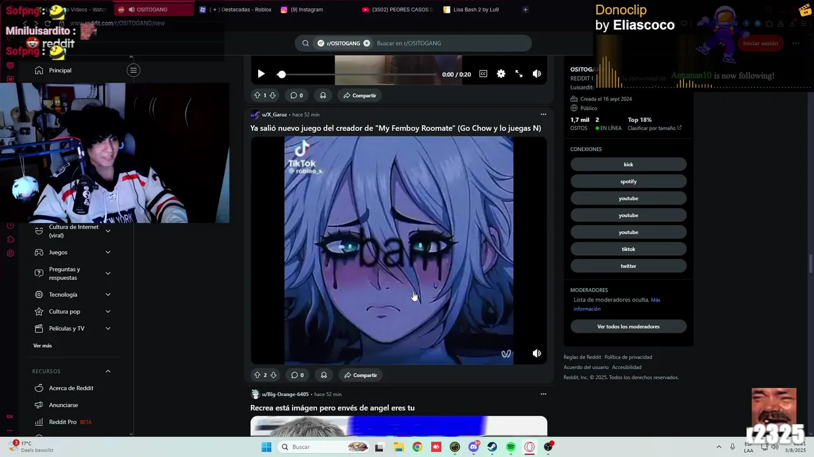The image size is (814, 457).
Task: Open top video settings gear
Action: 501,74
